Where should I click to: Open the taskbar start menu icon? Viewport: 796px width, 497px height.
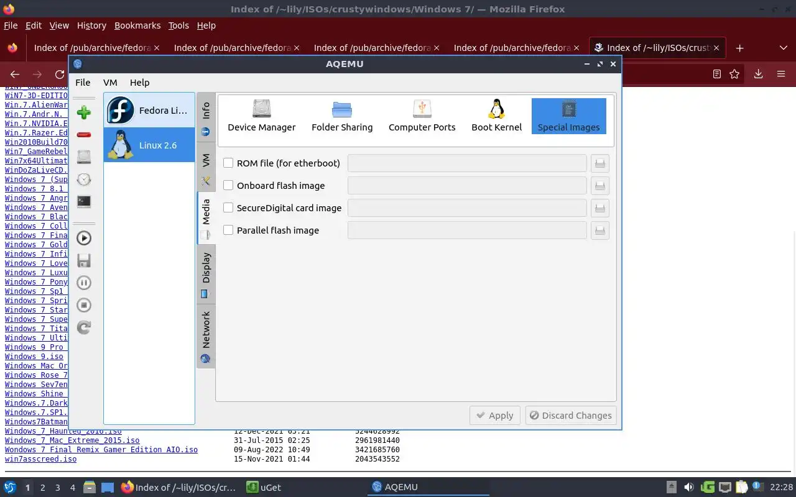pyautogui.click(x=10, y=487)
